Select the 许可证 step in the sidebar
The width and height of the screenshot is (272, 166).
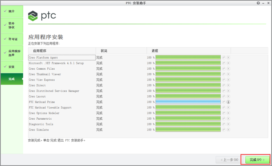point(12,39)
